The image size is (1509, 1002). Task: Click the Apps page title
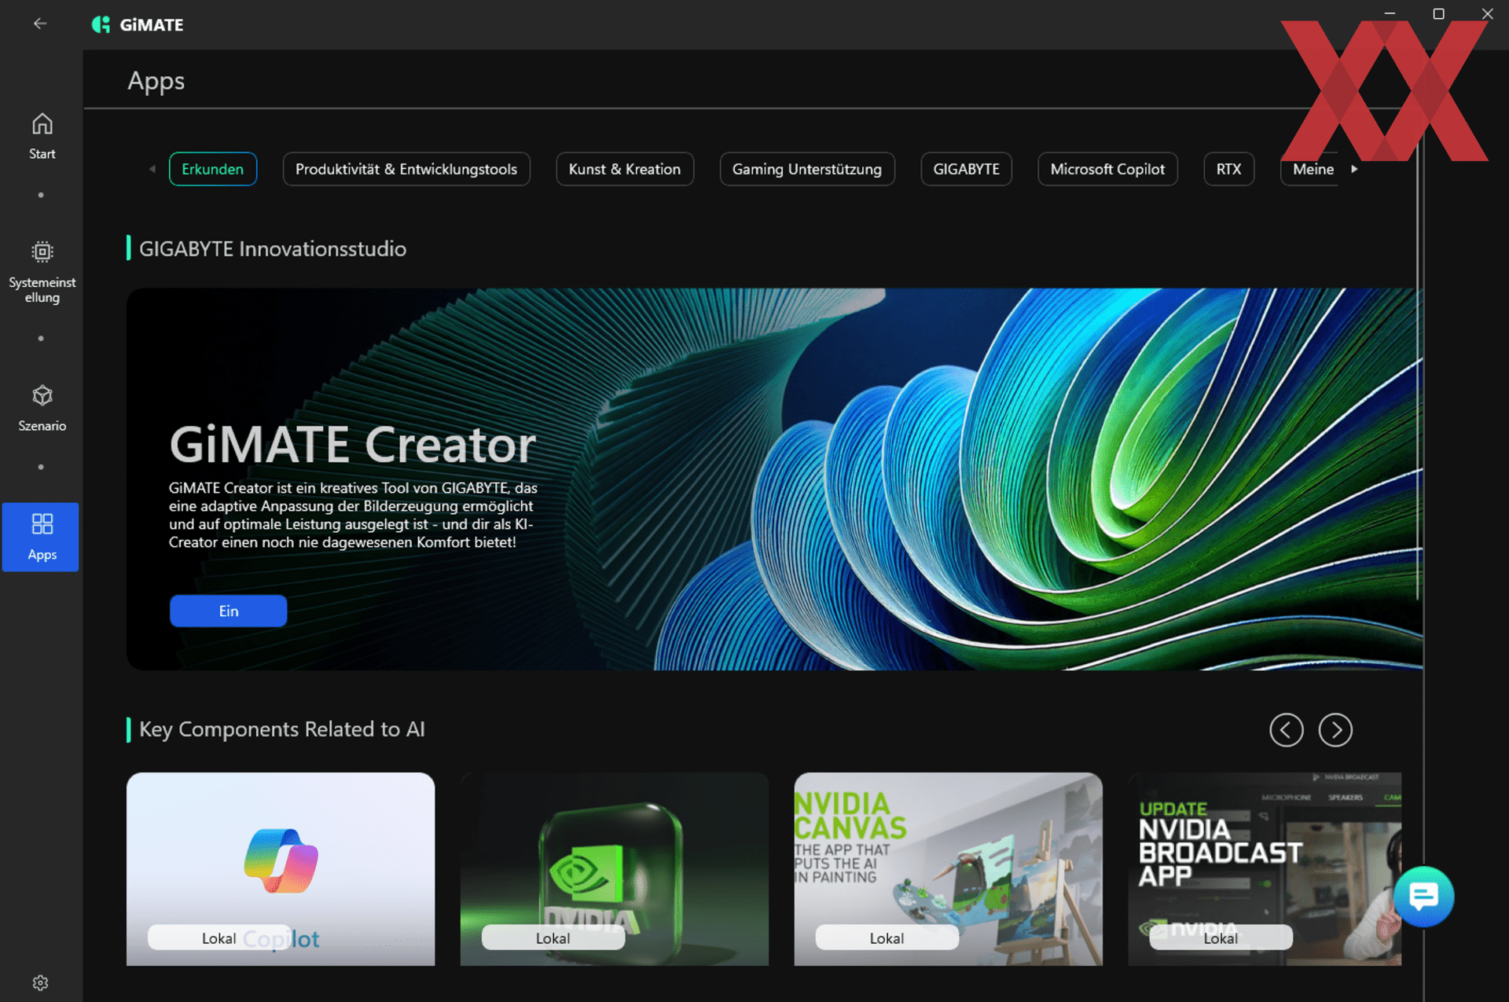coord(156,81)
